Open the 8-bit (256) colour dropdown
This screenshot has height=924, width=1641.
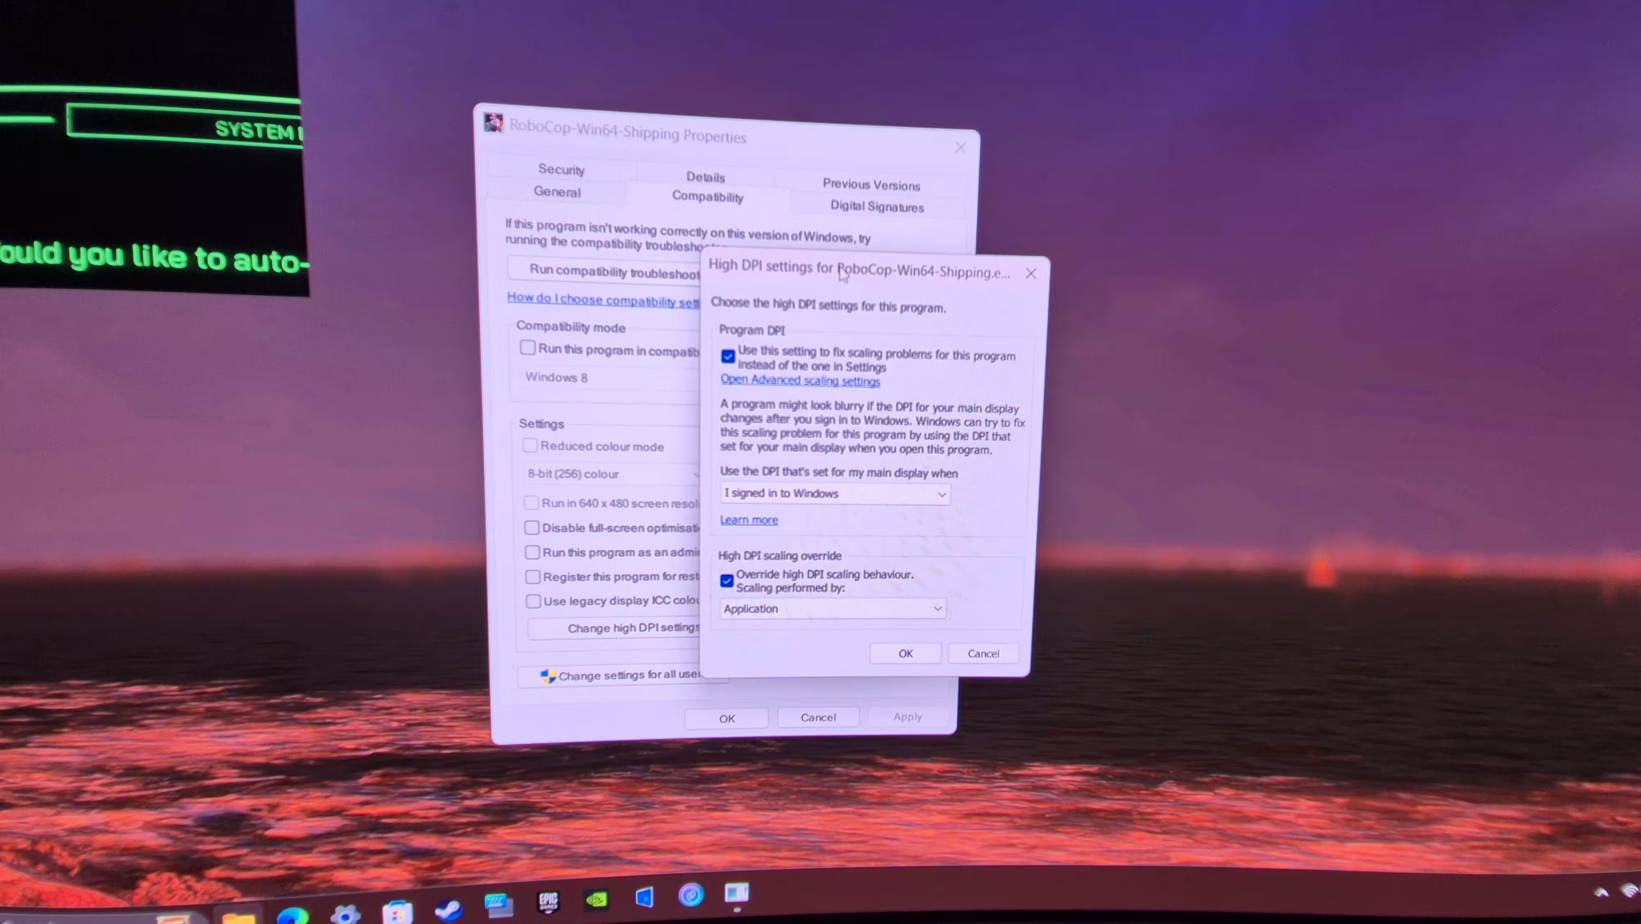click(612, 474)
